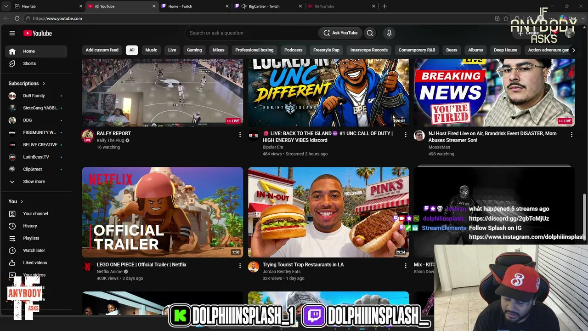Image resolution: width=588 pixels, height=331 pixels.
Task: Play the In-N-Out and Pink's thumbnail
Action: (x=328, y=212)
